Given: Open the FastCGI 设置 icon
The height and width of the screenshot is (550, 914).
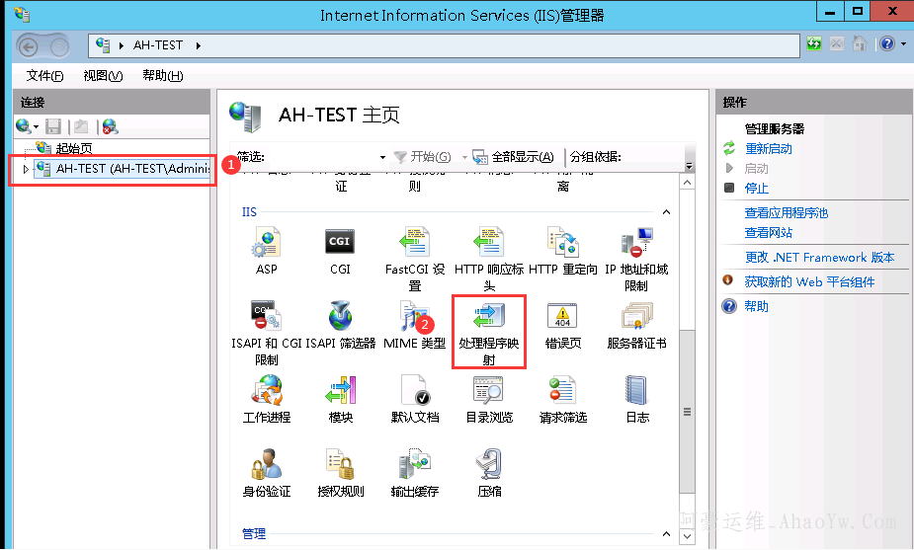Looking at the screenshot, I should tap(414, 243).
